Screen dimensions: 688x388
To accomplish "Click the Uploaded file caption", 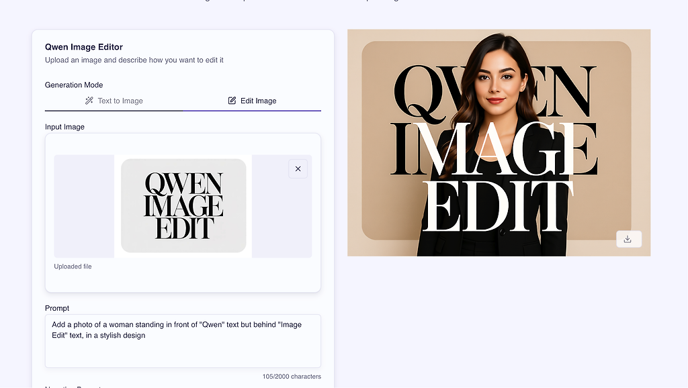I will 73,266.
